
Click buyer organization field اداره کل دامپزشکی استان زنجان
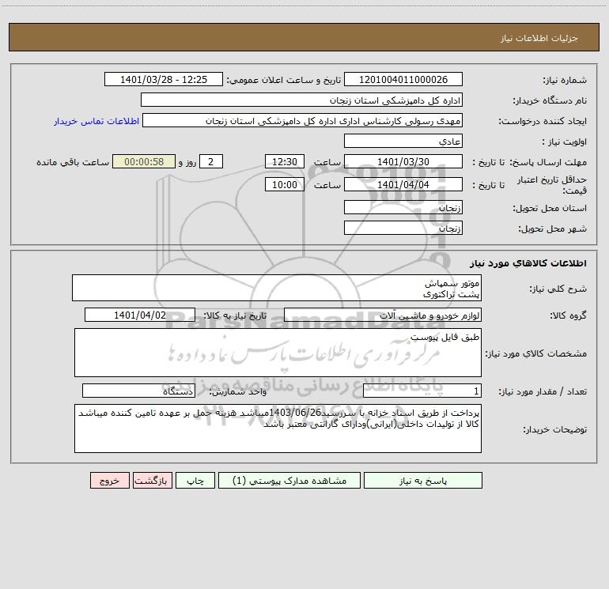tap(301, 100)
